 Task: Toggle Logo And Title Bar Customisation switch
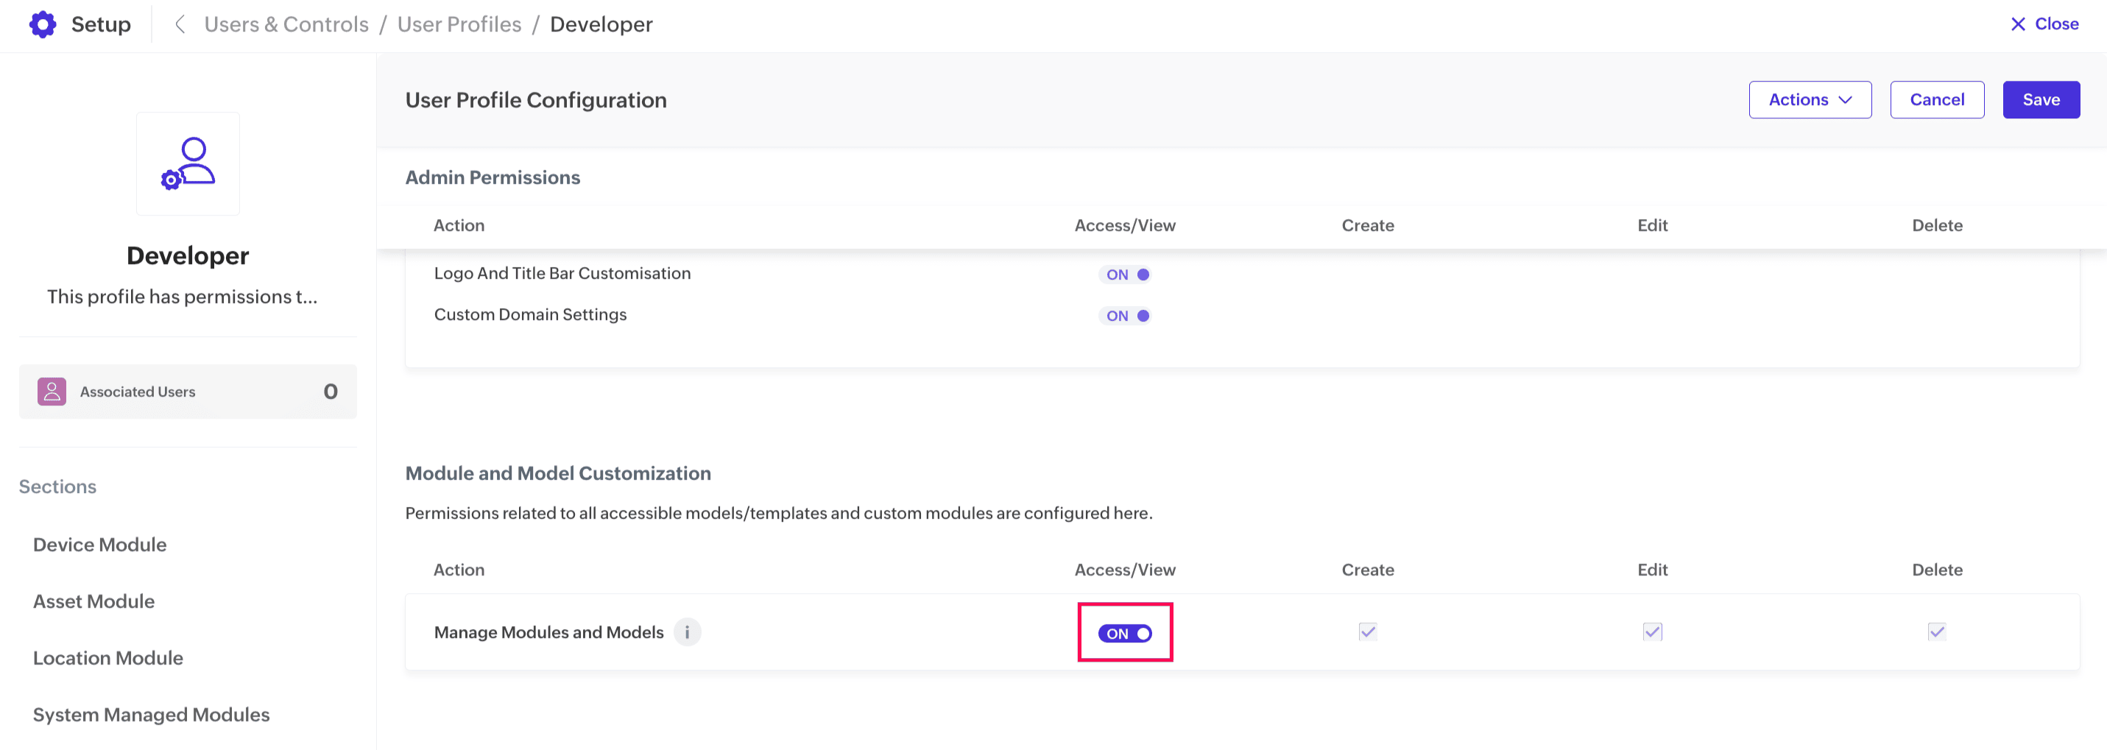click(1126, 275)
